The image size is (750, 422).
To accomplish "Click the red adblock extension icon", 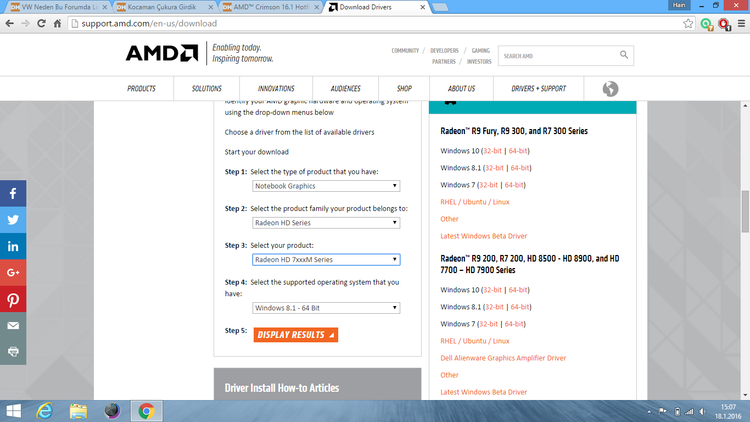I will click(x=724, y=24).
